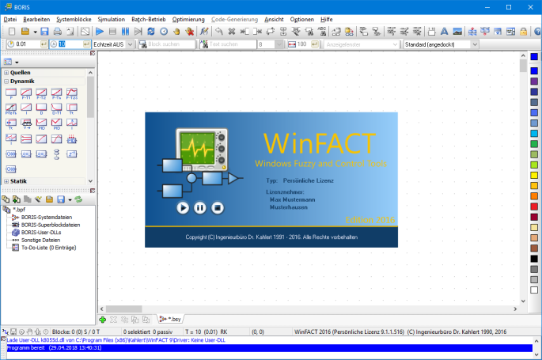Image resolution: width=542 pixels, height=360 pixels.
Task: Click the Programm bereit log line
Action: [x=269, y=348]
